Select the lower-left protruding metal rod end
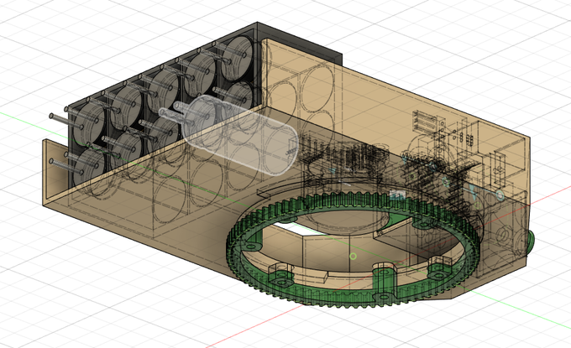 [52, 162]
